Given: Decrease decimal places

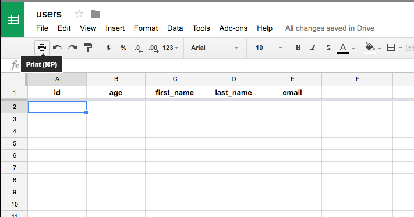Looking at the screenshot, I should [139, 48].
